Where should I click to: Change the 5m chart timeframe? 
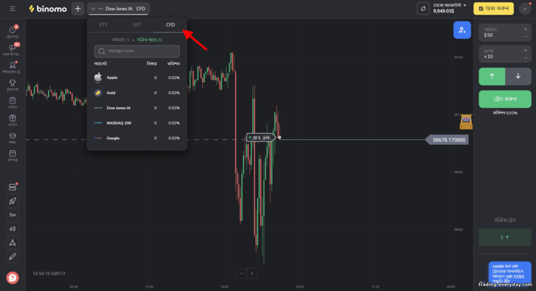[x=13, y=214]
